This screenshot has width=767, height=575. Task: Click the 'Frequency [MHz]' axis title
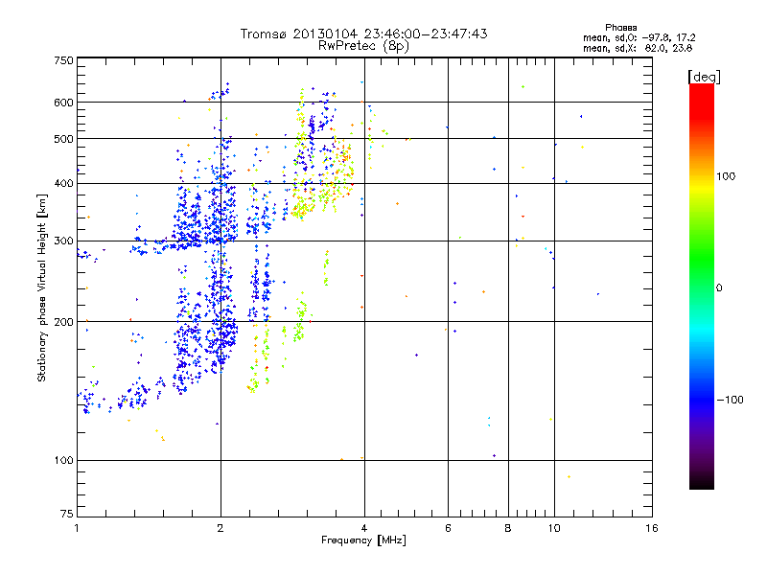363,540
